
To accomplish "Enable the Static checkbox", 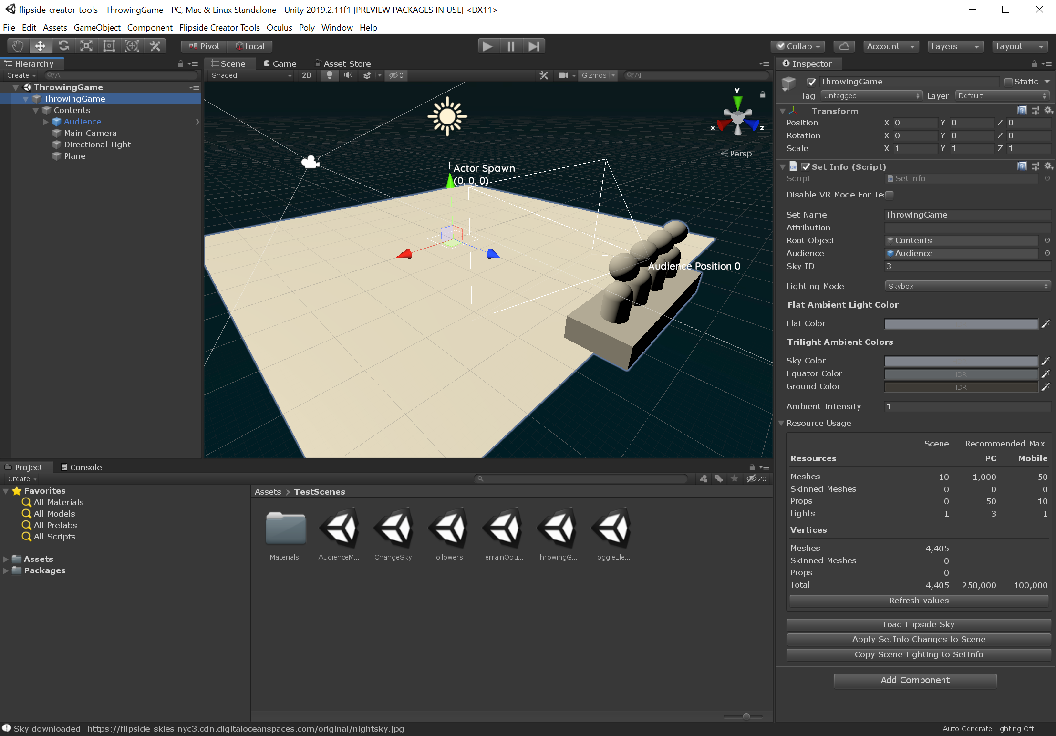I will pos(1008,82).
